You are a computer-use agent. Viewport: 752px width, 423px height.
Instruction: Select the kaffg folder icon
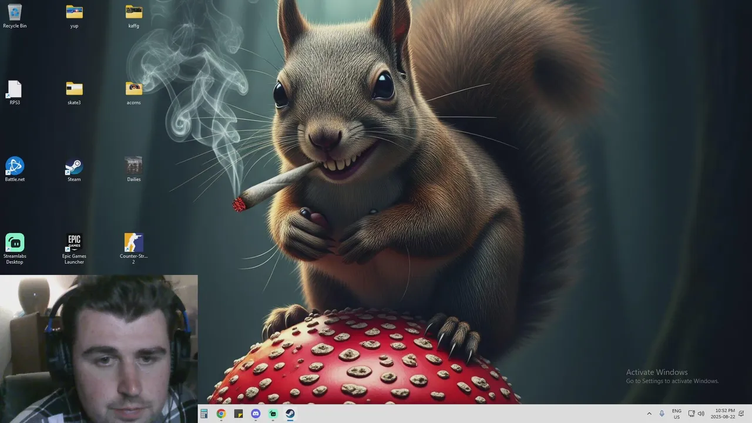pos(134,16)
